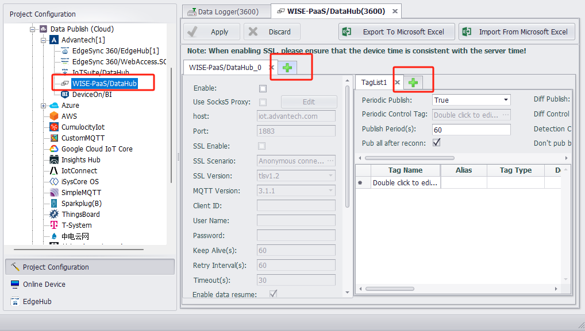Enable the WISE-PaaS connection checkbox
Viewport: 585px width, 331px height.
click(263, 88)
